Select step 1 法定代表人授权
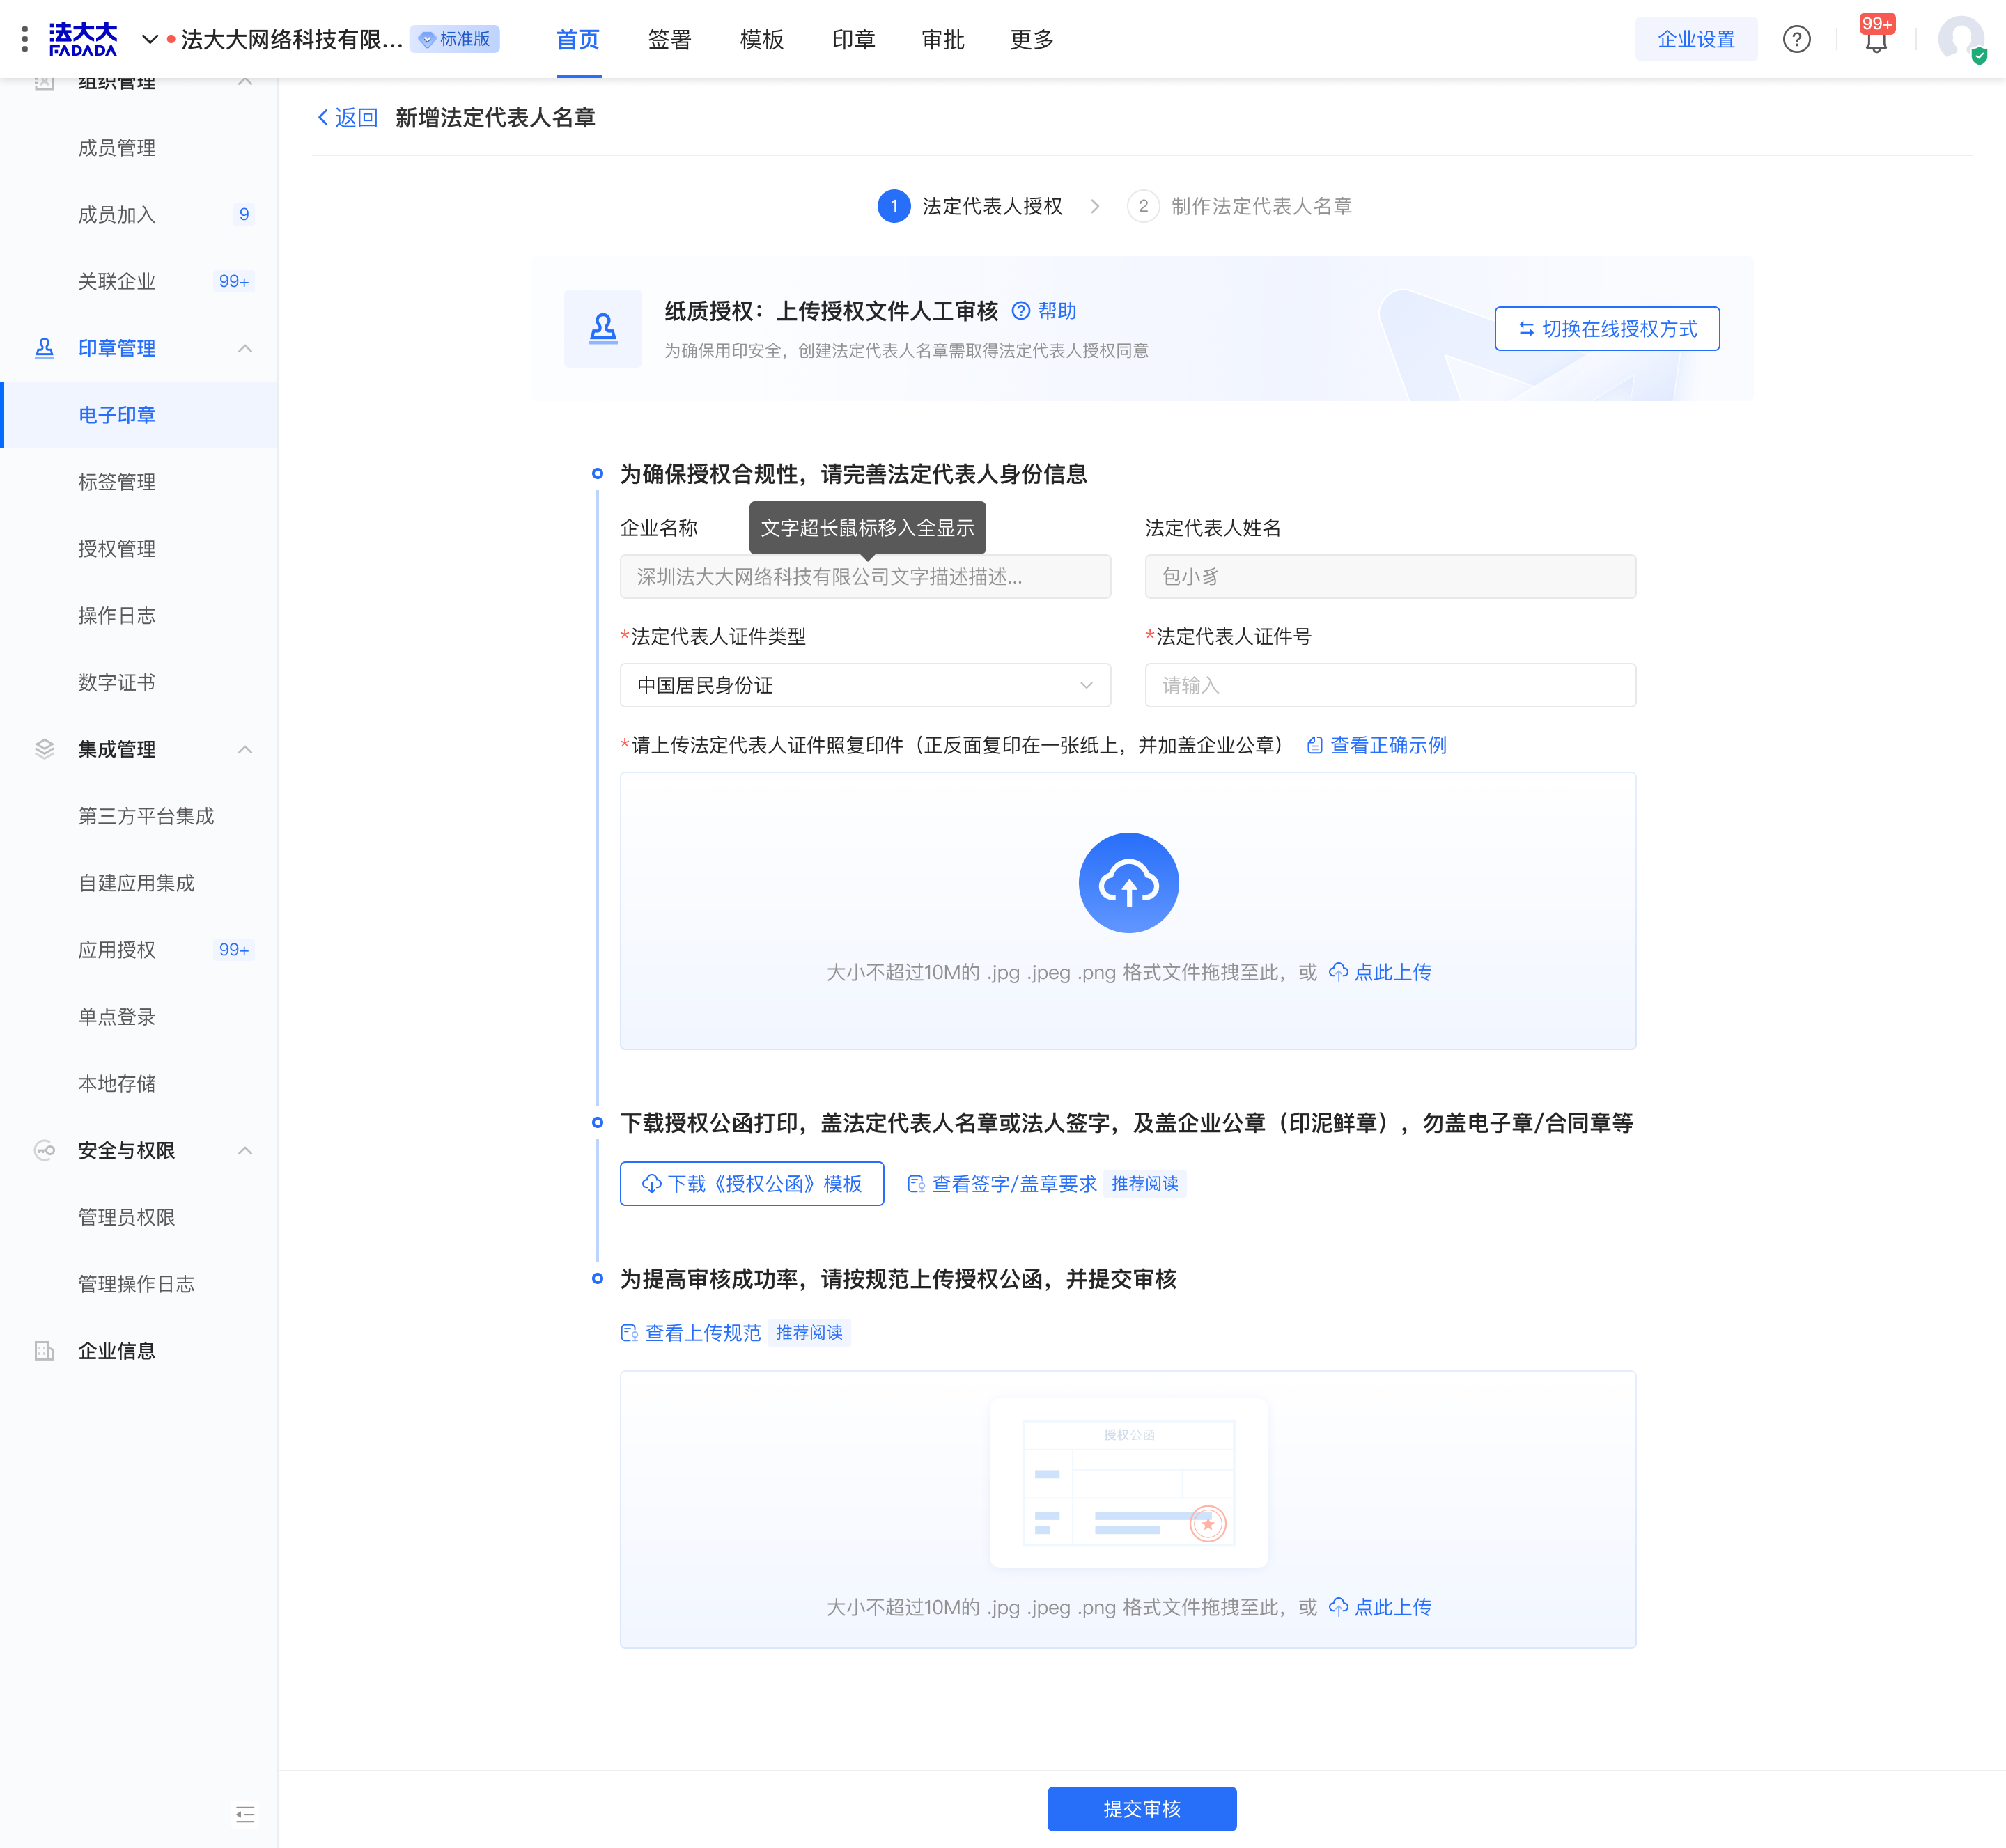The image size is (2006, 1848). 970,206
